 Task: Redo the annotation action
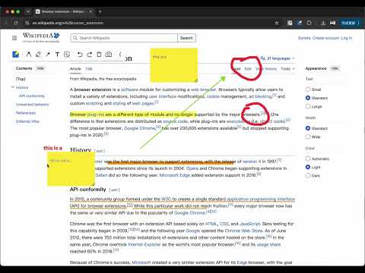pyautogui.click(x=90, y=55)
